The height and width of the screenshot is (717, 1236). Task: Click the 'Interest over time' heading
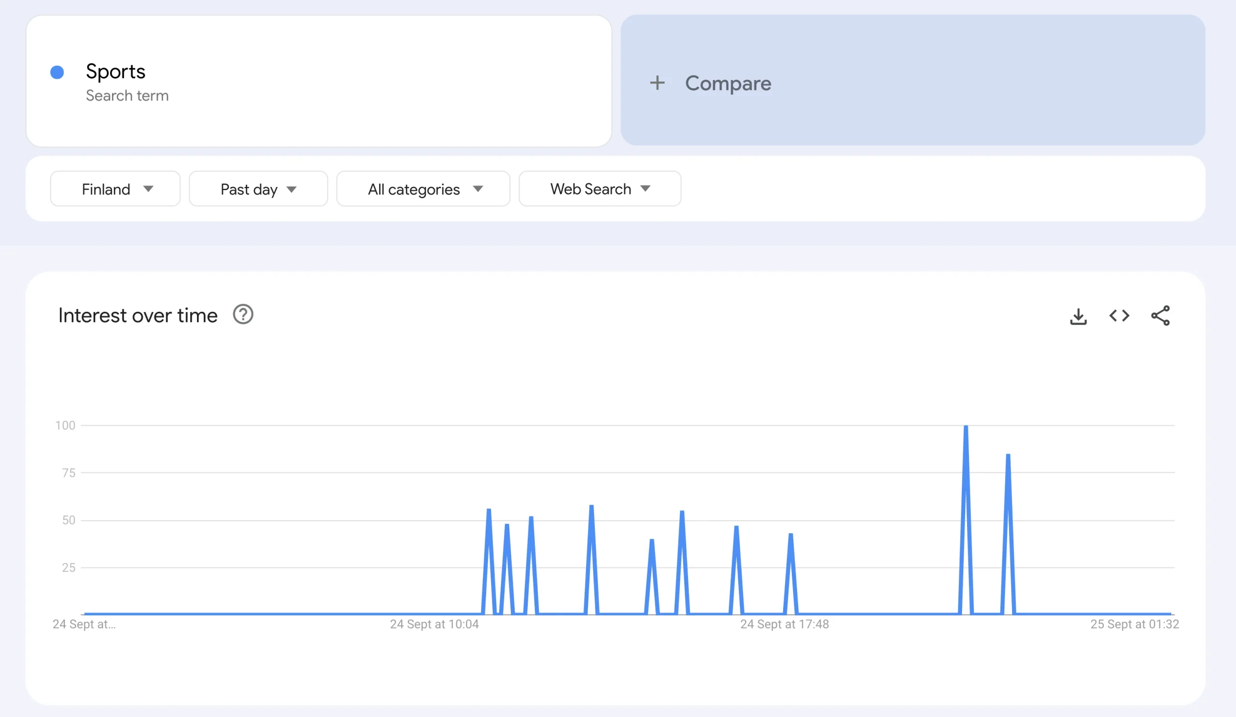[138, 316]
